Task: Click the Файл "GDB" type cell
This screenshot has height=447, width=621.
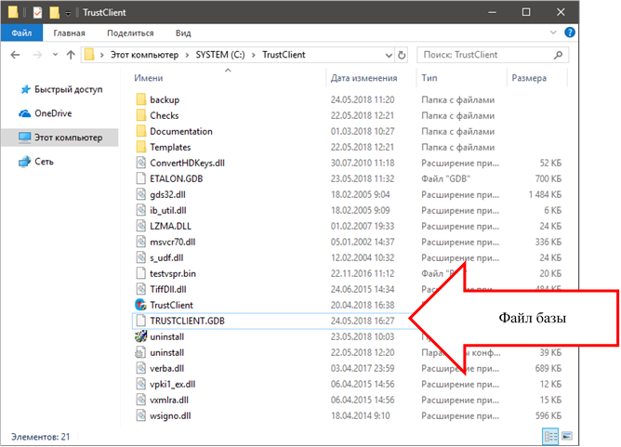Action: (445, 178)
